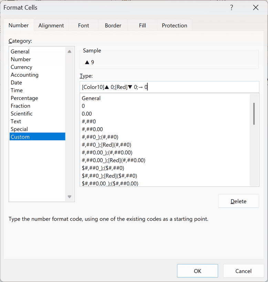Open the Border tab
Viewport: 268px width, 282px height.
[x=113, y=26]
